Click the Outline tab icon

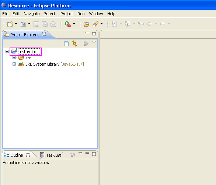[x=6, y=155]
